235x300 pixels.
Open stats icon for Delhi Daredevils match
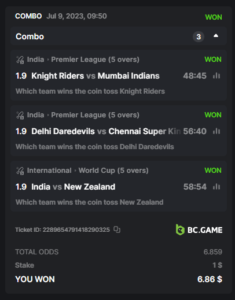(x=216, y=131)
